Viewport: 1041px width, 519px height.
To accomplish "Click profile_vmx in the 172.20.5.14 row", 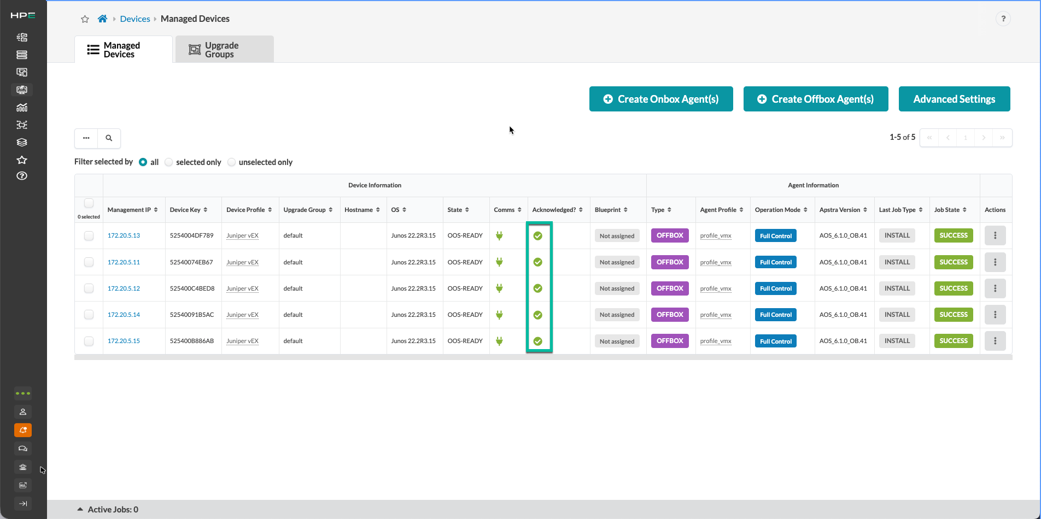I will click(716, 315).
